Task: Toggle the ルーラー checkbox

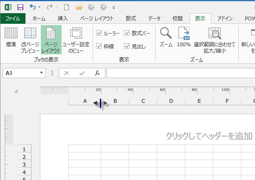Action: click(99, 33)
